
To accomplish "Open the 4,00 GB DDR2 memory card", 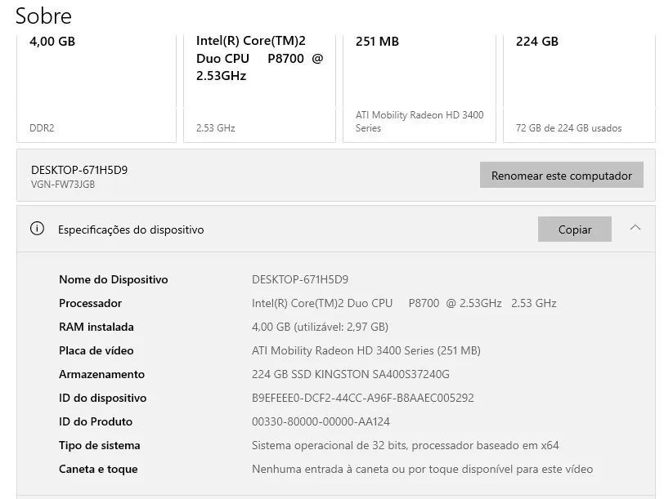I will click(x=96, y=88).
